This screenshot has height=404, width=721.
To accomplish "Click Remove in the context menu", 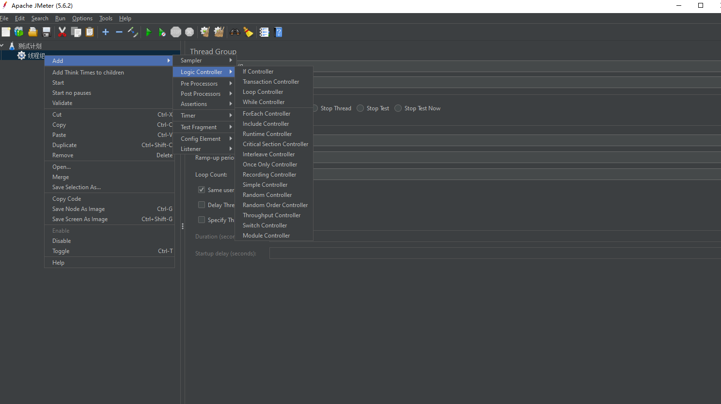I will (110, 155).
